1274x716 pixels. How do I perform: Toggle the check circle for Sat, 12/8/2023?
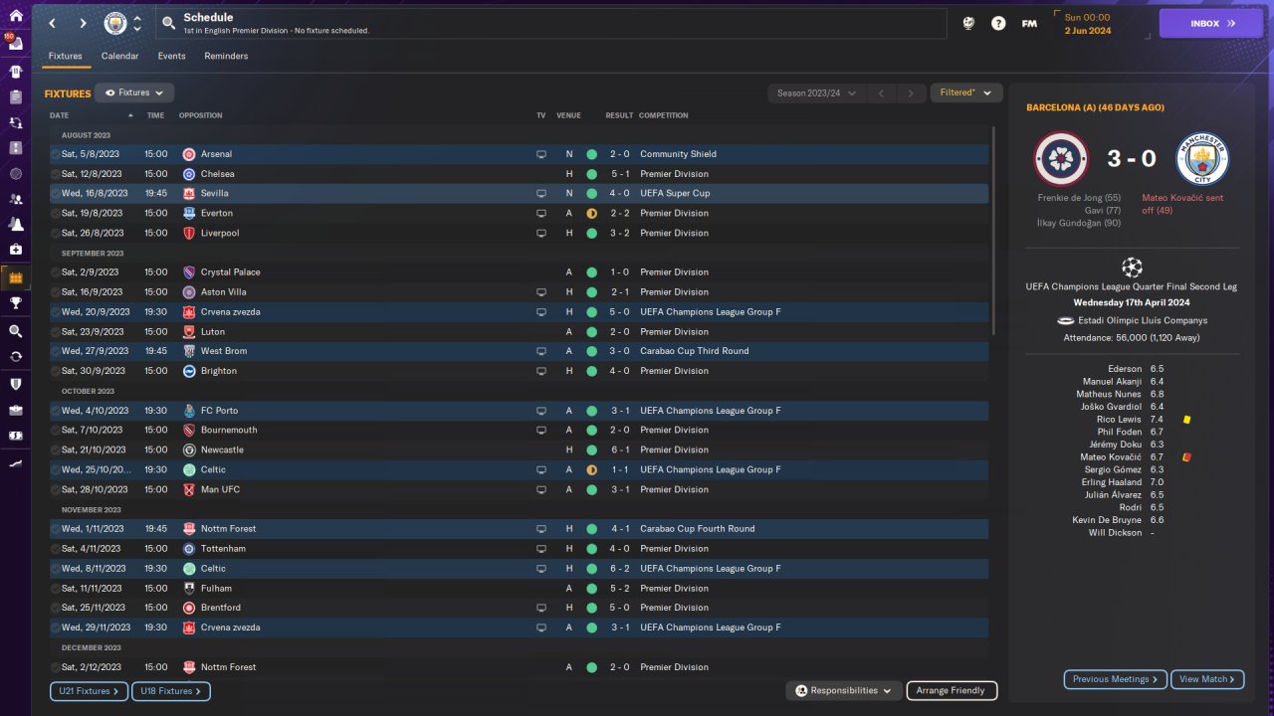[x=56, y=174]
